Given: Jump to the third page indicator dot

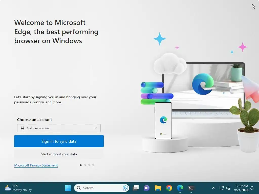Looking at the screenshot, I should point(89,165).
